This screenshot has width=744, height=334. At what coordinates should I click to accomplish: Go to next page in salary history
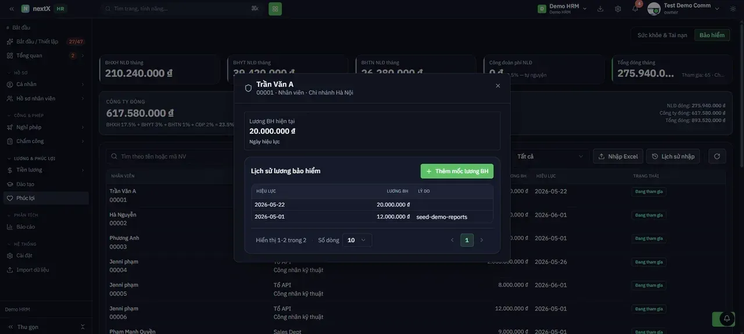[481, 240]
